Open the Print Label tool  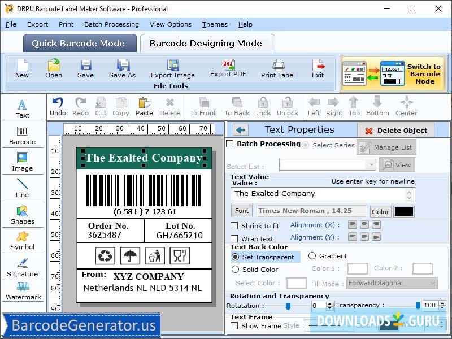(x=277, y=68)
